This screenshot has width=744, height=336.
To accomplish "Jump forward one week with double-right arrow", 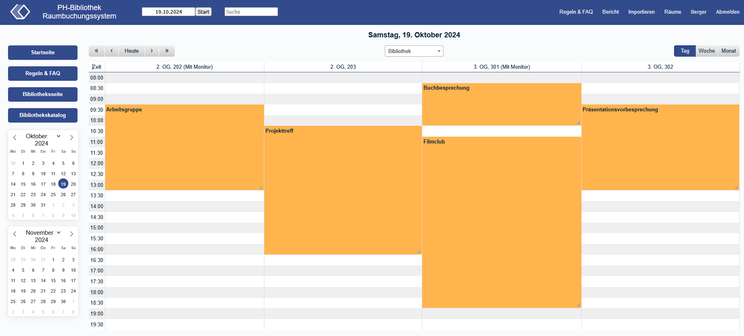I will (167, 51).
